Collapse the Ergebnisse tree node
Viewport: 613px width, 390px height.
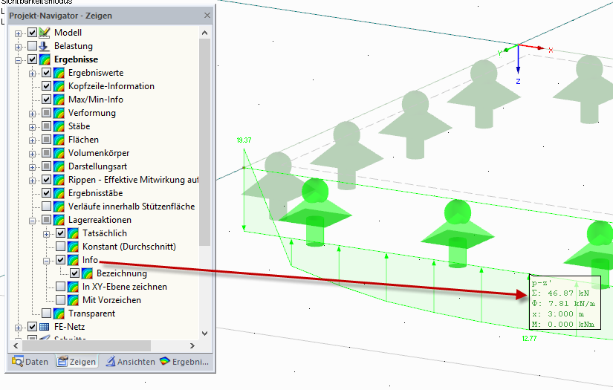tap(18, 60)
